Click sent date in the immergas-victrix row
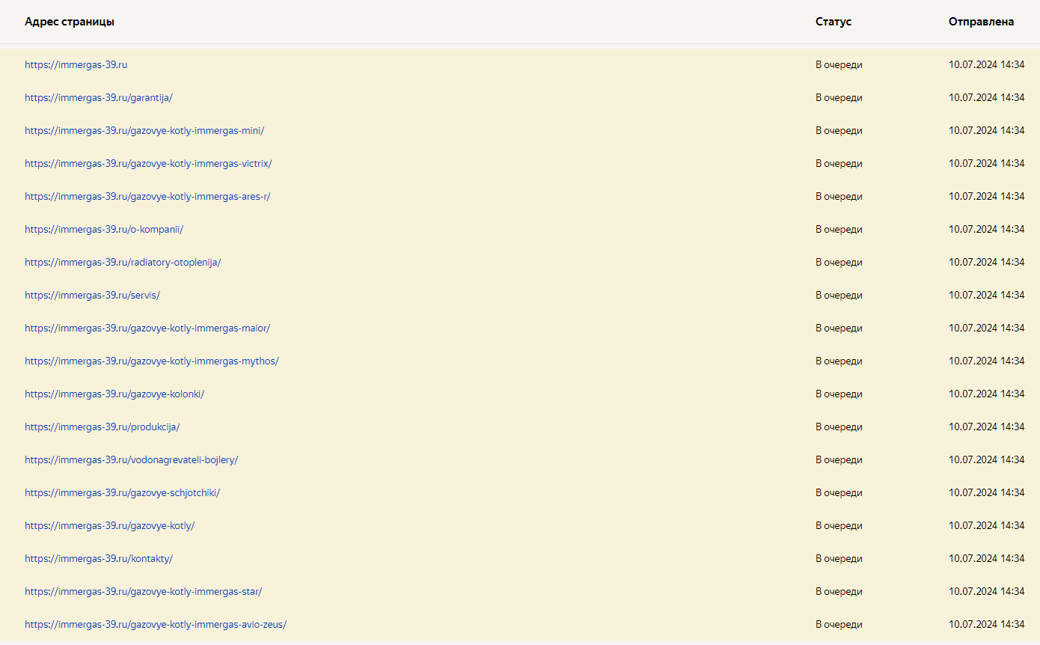The image size is (1040, 645). (987, 163)
